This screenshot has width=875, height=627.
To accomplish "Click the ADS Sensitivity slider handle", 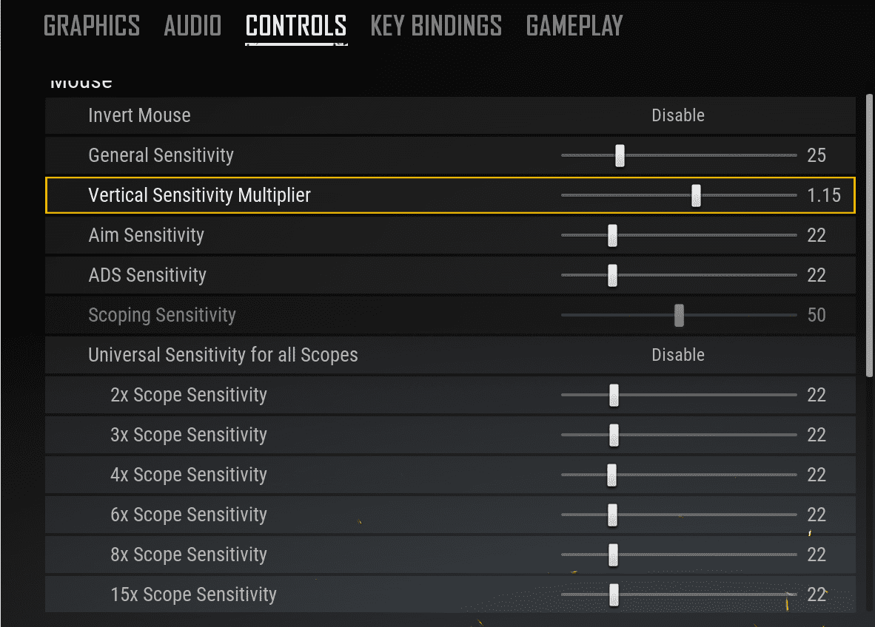I will click(x=612, y=275).
